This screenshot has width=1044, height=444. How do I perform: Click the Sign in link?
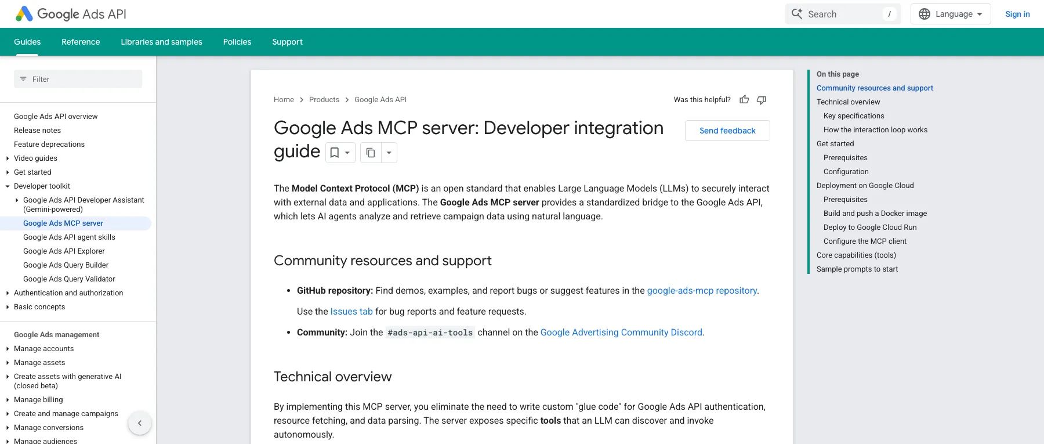[1017, 14]
